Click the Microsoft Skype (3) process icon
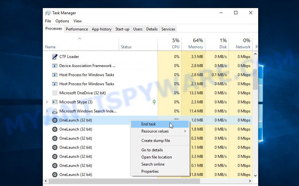Viewport: 299px width, 186px height. coord(55,102)
